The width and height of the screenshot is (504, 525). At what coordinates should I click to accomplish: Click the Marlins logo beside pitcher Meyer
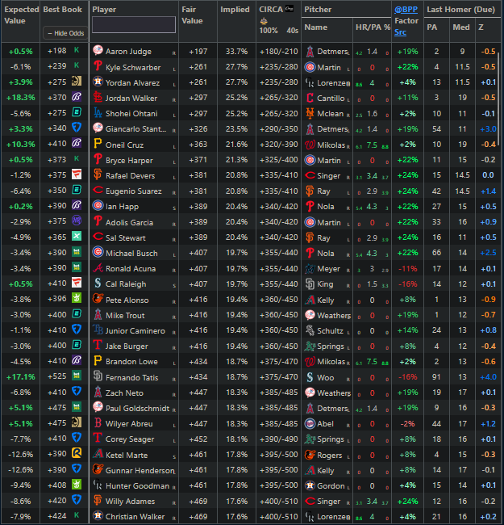[x=310, y=268]
